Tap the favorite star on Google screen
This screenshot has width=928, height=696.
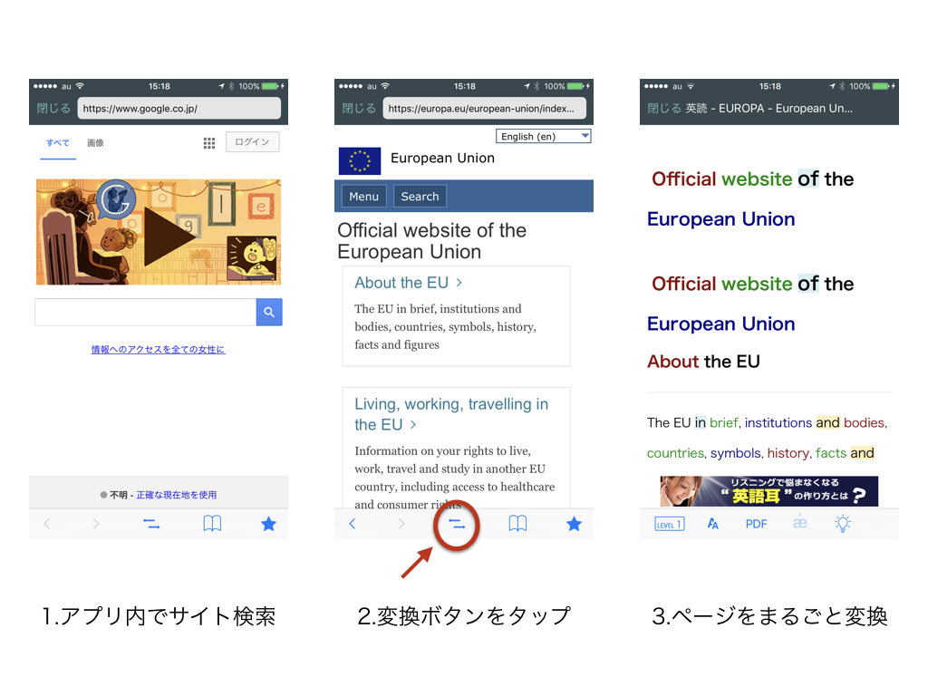[268, 524]
